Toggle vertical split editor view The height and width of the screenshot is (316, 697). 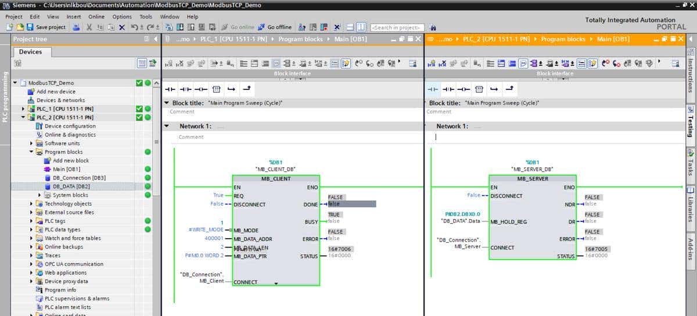pos(361,27)
